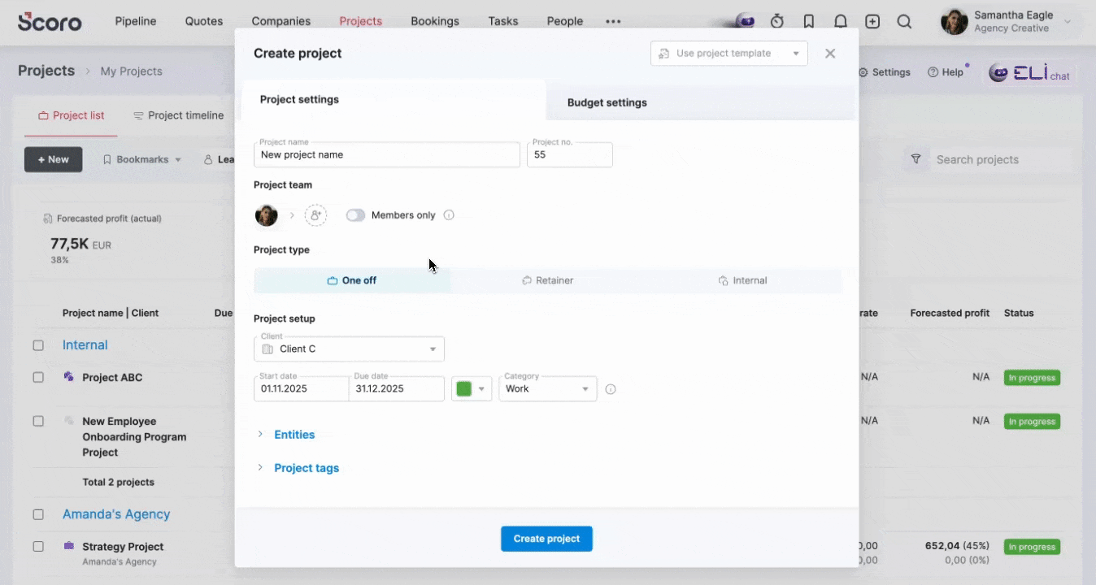Open notifications bell icon

[841, 22]
